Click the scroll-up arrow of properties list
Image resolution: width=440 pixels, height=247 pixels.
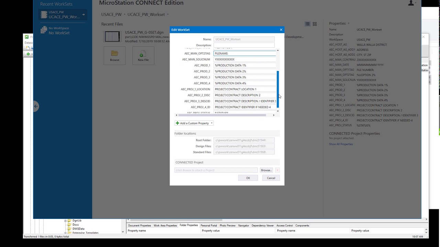[278, 50]
